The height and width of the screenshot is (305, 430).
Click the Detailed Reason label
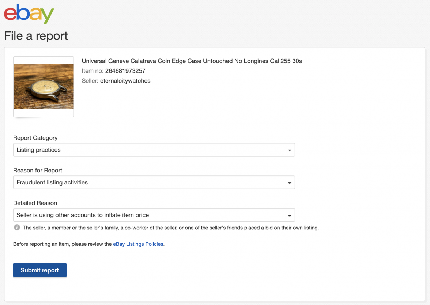point(35,203)
